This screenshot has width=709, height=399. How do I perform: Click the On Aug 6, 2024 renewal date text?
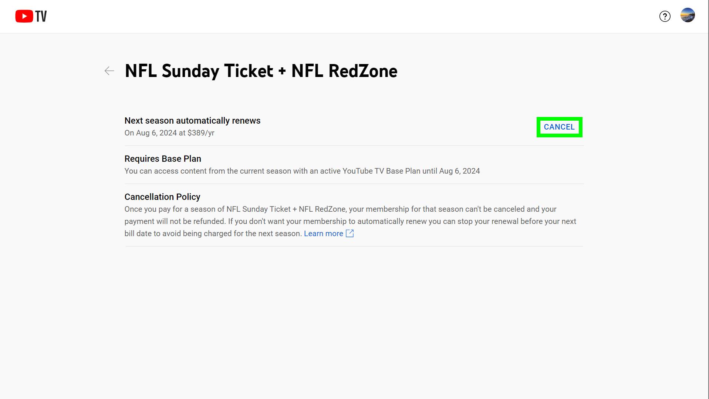[151, 133]
